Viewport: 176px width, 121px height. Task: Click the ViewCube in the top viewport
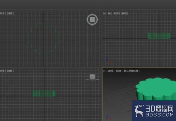92,20
